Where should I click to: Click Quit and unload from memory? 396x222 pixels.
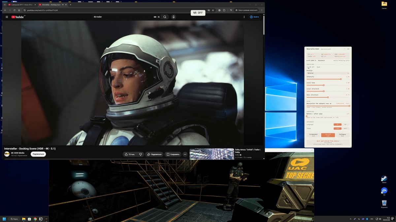[x=328, y=142]
